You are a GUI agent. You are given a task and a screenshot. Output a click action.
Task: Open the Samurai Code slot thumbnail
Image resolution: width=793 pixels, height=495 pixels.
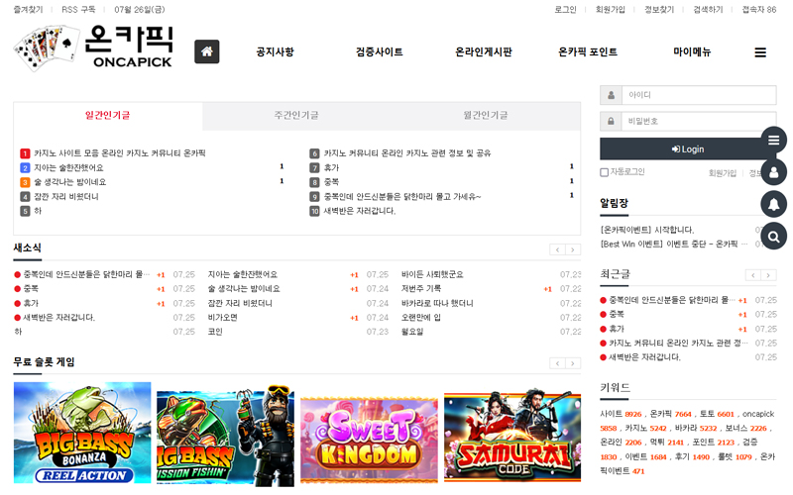(512, 435)
